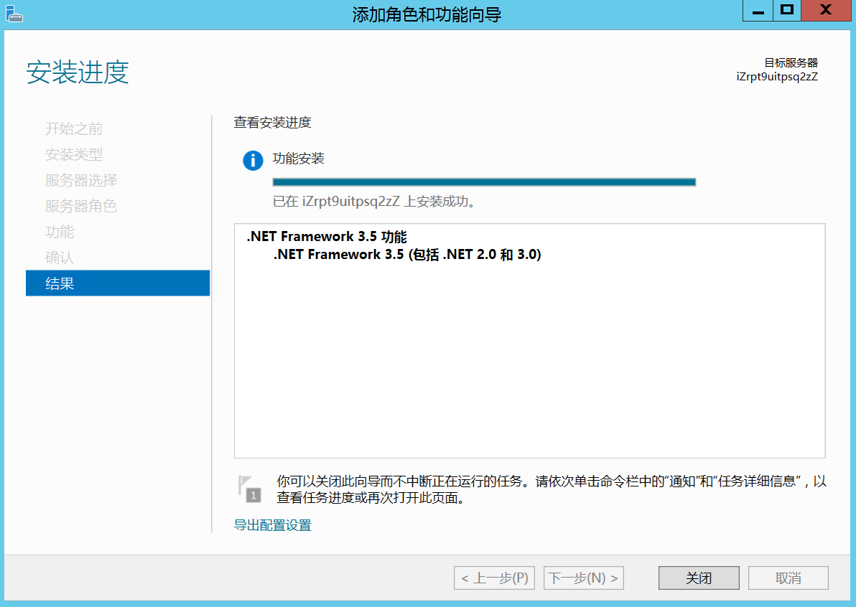
Task: Select the .NET Framework 3.5 功能 entry
Action: [327, 237]
